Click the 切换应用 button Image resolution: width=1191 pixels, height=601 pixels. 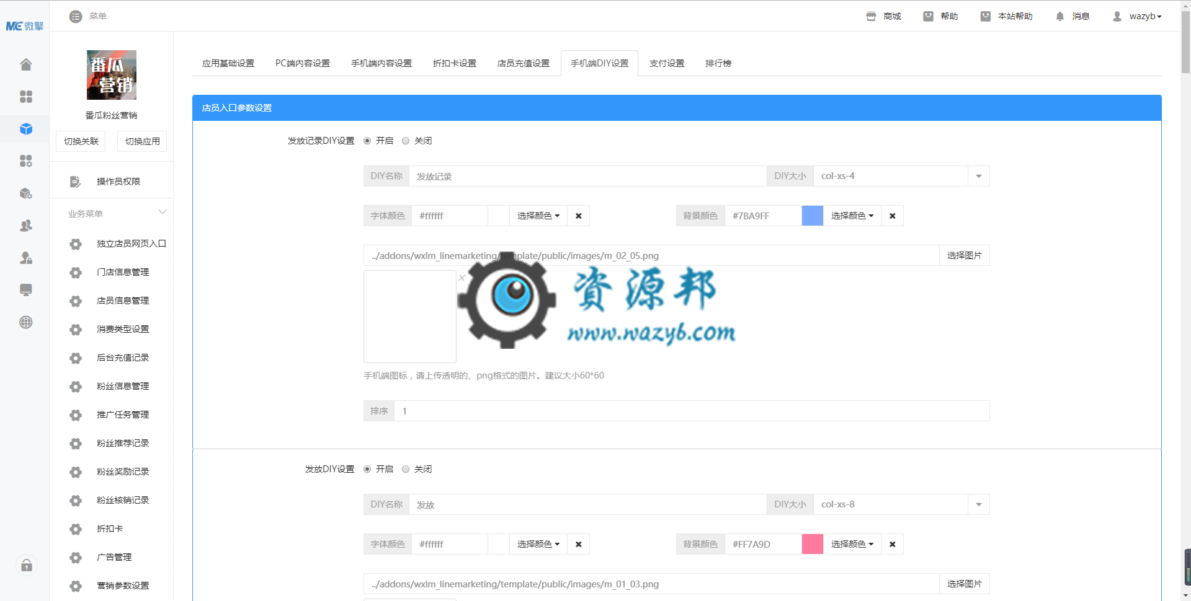pyautogui.click(x=142, y=141)
